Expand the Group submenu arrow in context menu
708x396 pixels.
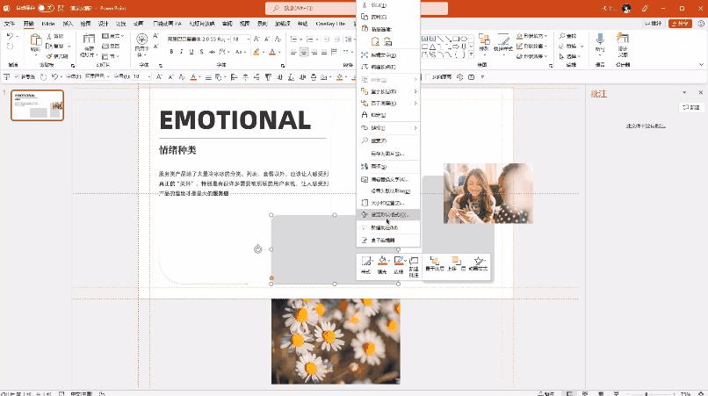click(415, 80)
